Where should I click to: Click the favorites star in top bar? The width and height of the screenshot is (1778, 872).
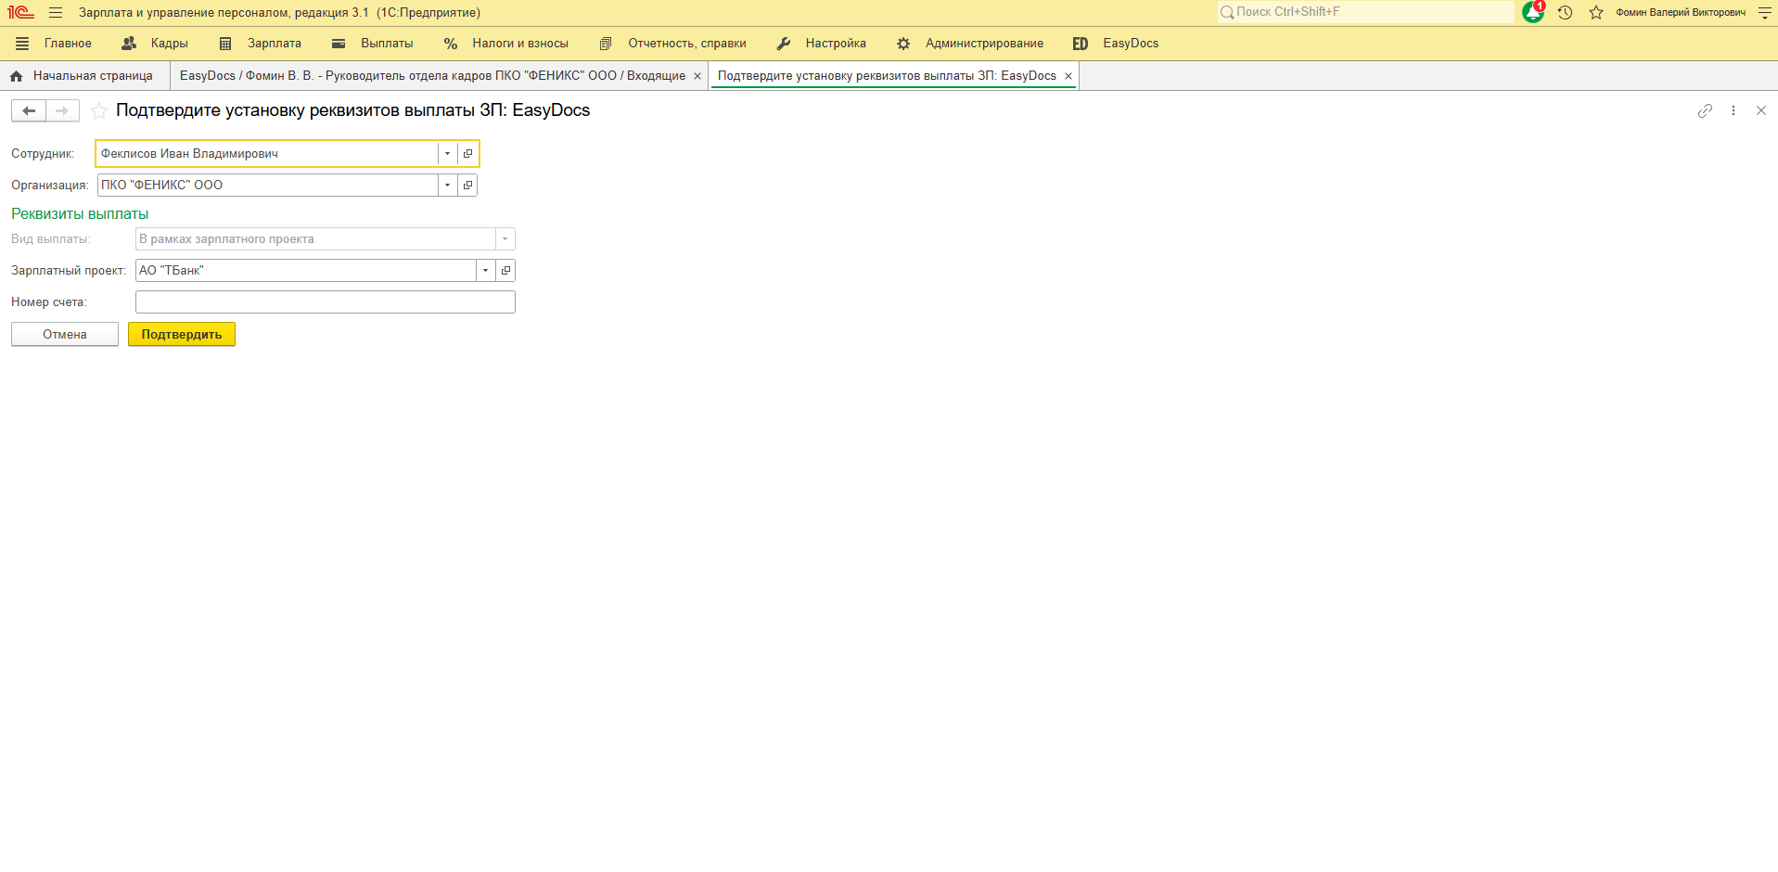[x=1596, y=13]
